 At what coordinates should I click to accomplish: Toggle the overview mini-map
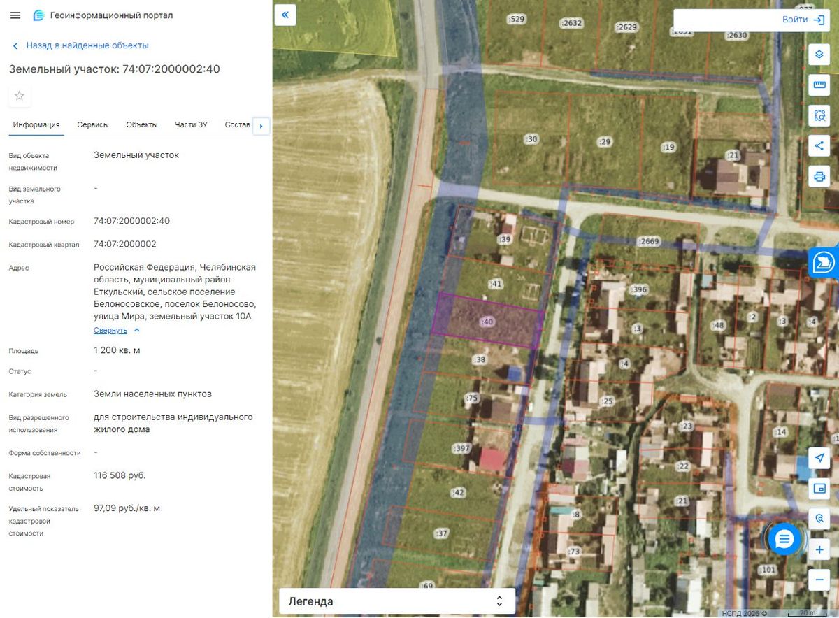[x=819, y=489]
